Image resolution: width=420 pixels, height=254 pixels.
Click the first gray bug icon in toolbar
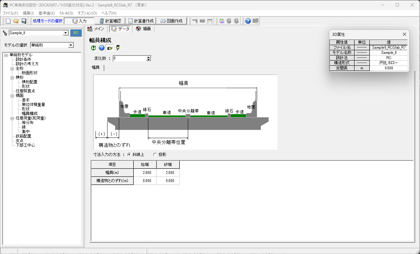coord(229,21)
